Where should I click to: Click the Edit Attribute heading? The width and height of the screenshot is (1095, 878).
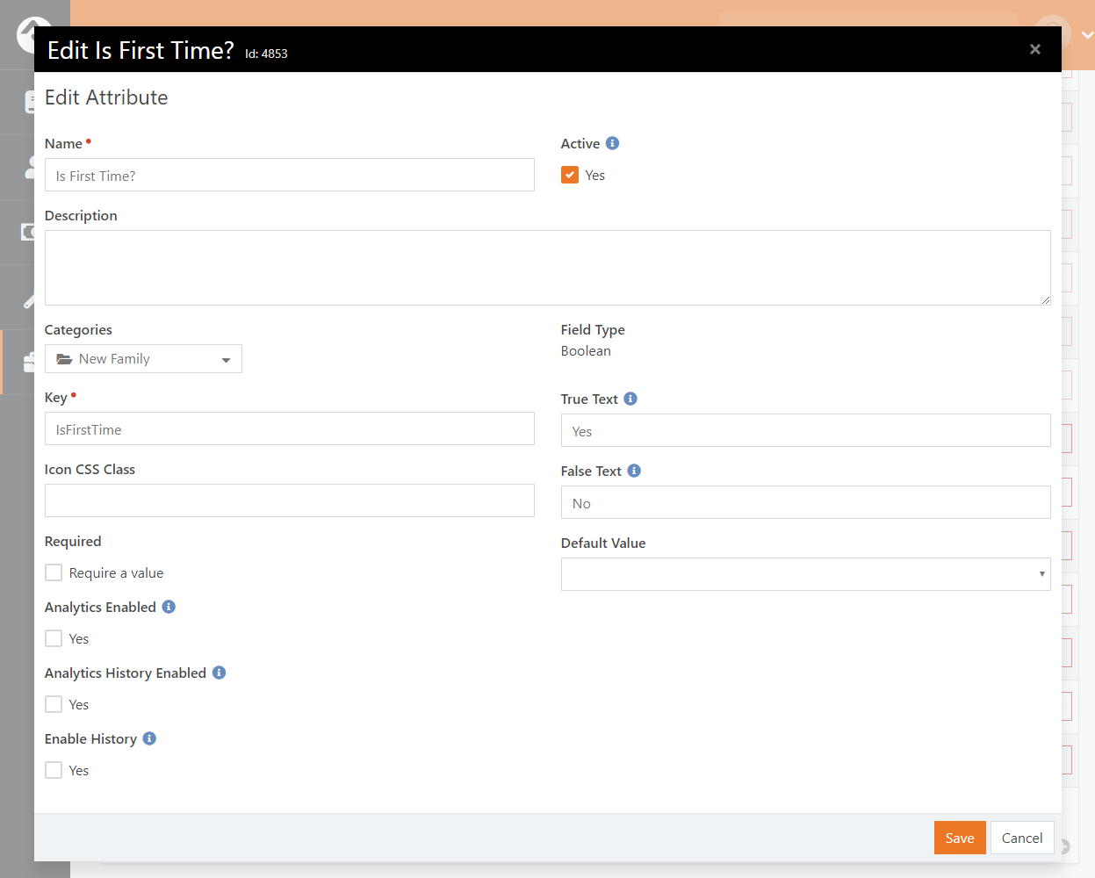point(106,97)
